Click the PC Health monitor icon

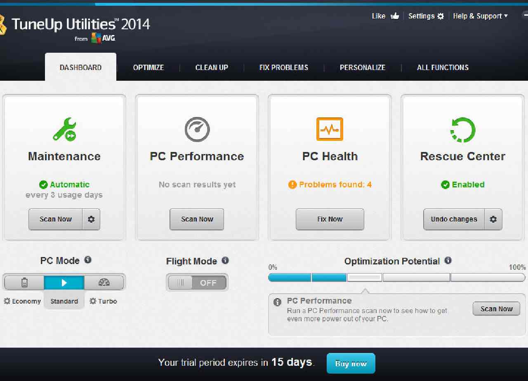pos(330,129)
